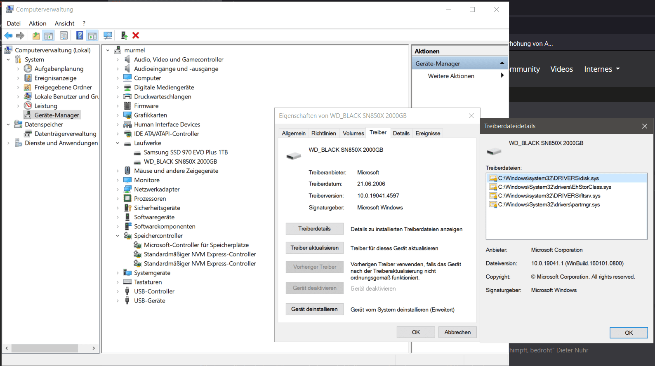Image resolution: width=655 pixels, height=366 pixels.
Task: Toggle the console tree pane toolbar icon
Action: [49, 35]
